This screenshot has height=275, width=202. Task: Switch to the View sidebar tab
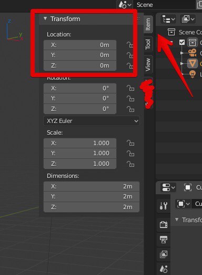tap(148, 64)
